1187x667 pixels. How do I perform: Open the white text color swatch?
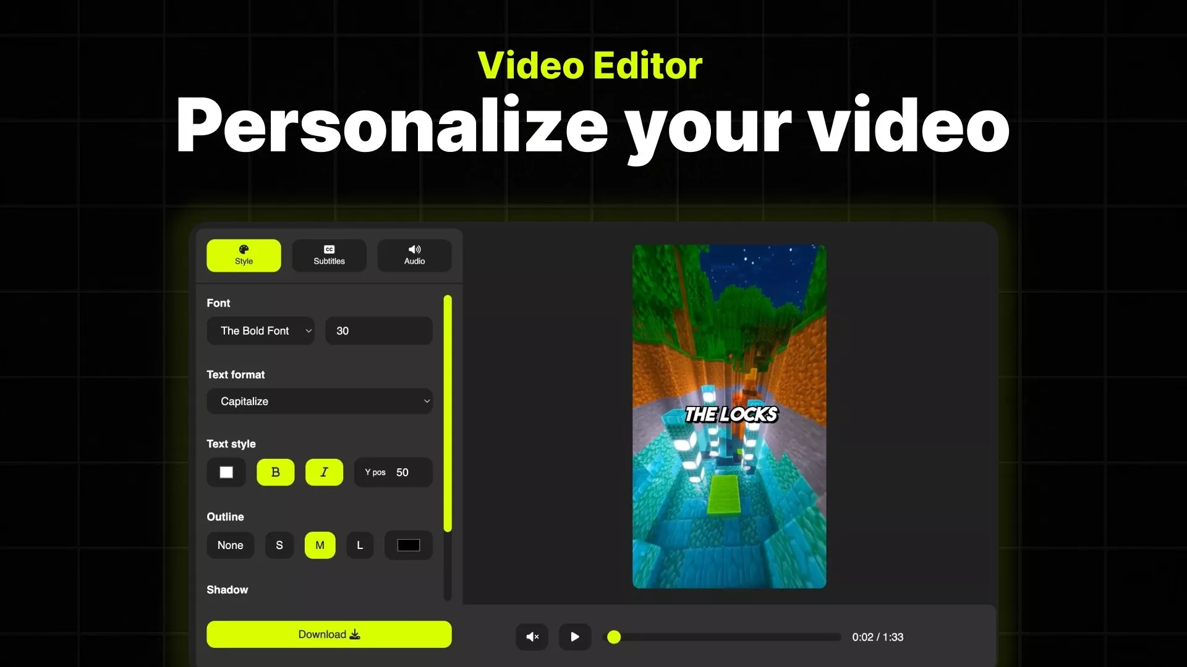[226, 472]
